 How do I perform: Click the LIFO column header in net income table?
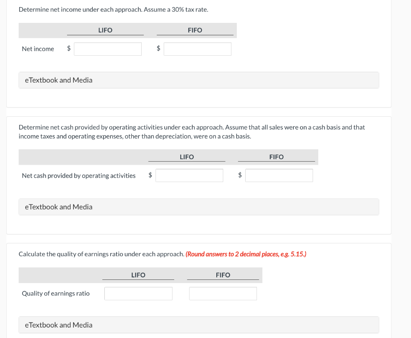pyautogui.click(x=105, y=30)
